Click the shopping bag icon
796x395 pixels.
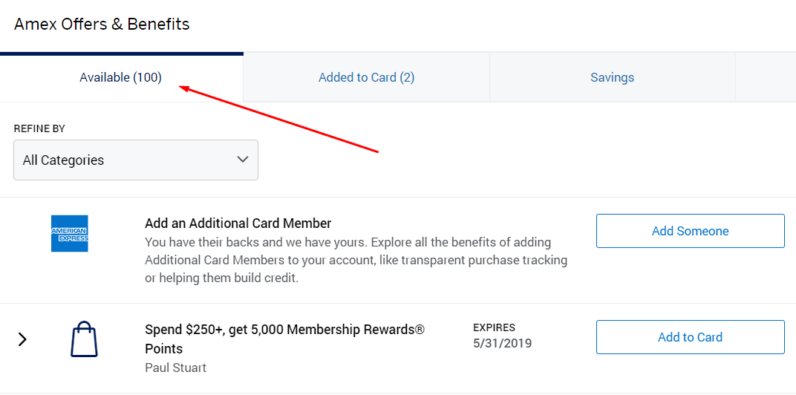[84, 339]
